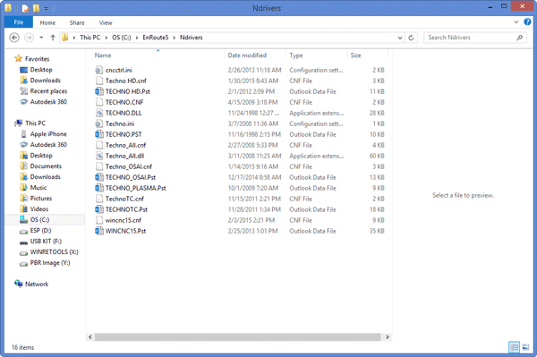Switch to Details view in status bar
The image size is (537, 357).
[514, 347]
